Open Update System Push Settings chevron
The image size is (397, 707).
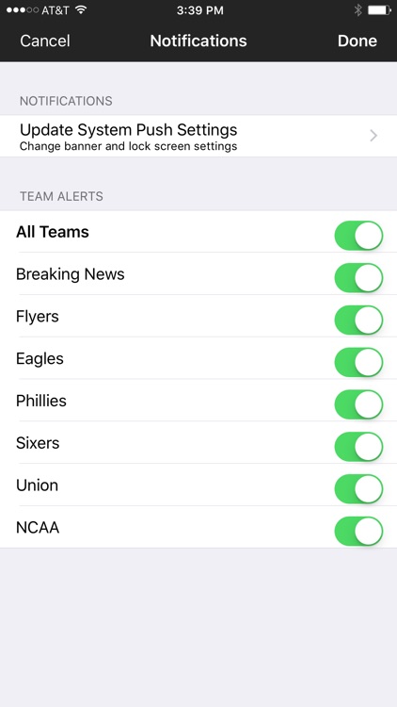coord(373,136)
